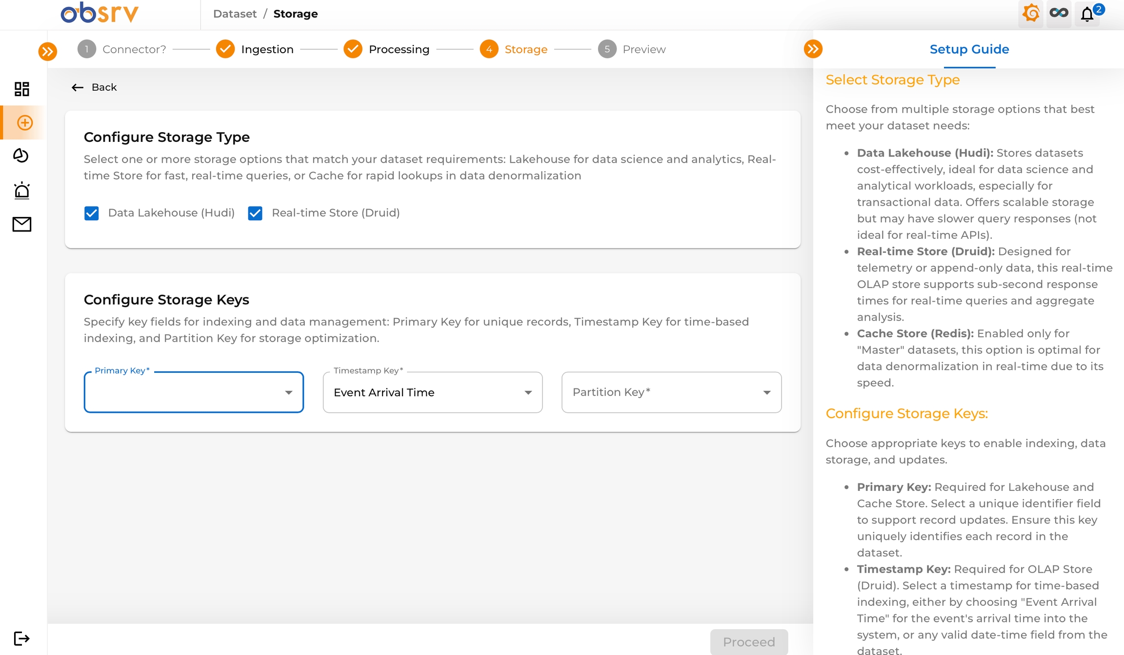Open the Grafana icon in header
This screenshot has width=1124, height=655.
(1030, 13)
